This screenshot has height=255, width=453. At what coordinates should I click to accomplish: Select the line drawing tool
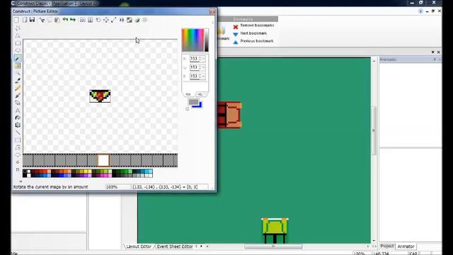tap(18, 132)
